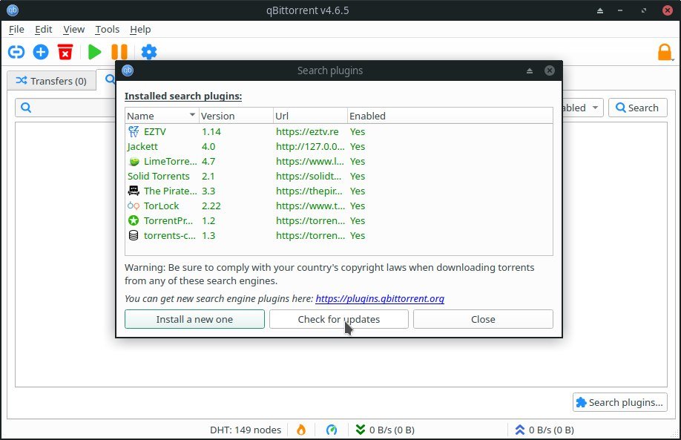This screenshot has width=681, height=440.
Task: Click the flame icon in status bar
Action: [x=301, y=430]
